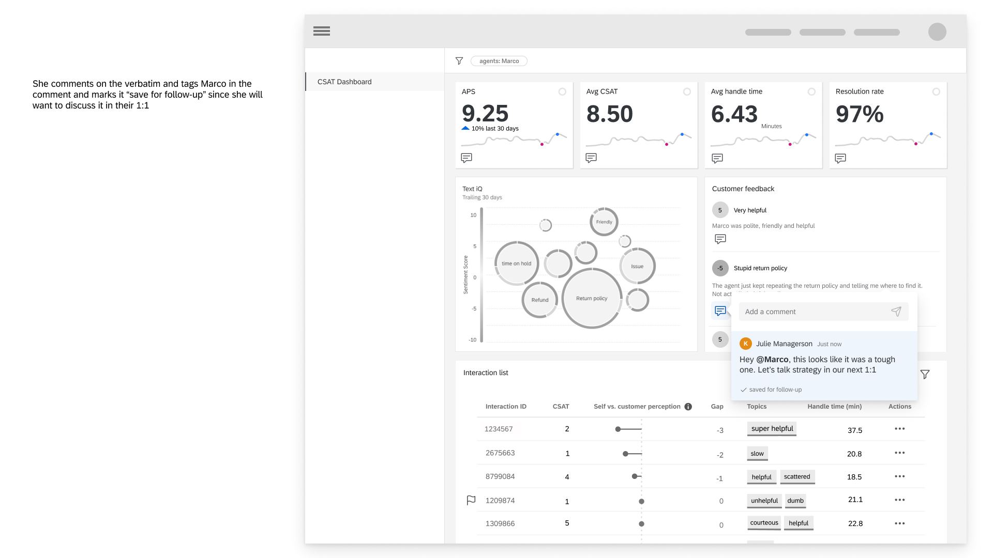Click the agents: Marco filter chip
The height and width of the screenshot is (558, 993).
point(499,61)
